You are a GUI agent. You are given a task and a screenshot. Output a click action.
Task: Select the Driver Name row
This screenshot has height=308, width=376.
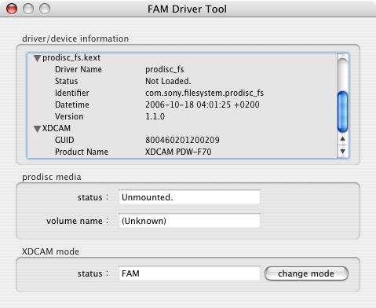pos(182,69)
